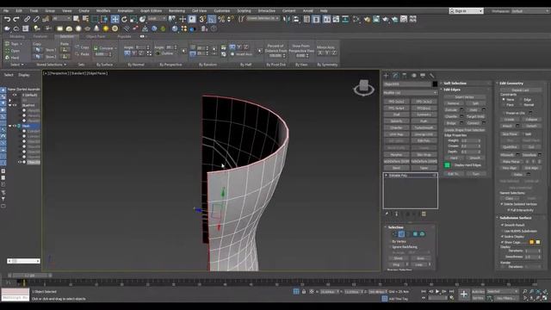The height and width of the screenshot is (310, 551).
Task: Open the Create tab plus icon in the command panel
Action: [387, 75]
